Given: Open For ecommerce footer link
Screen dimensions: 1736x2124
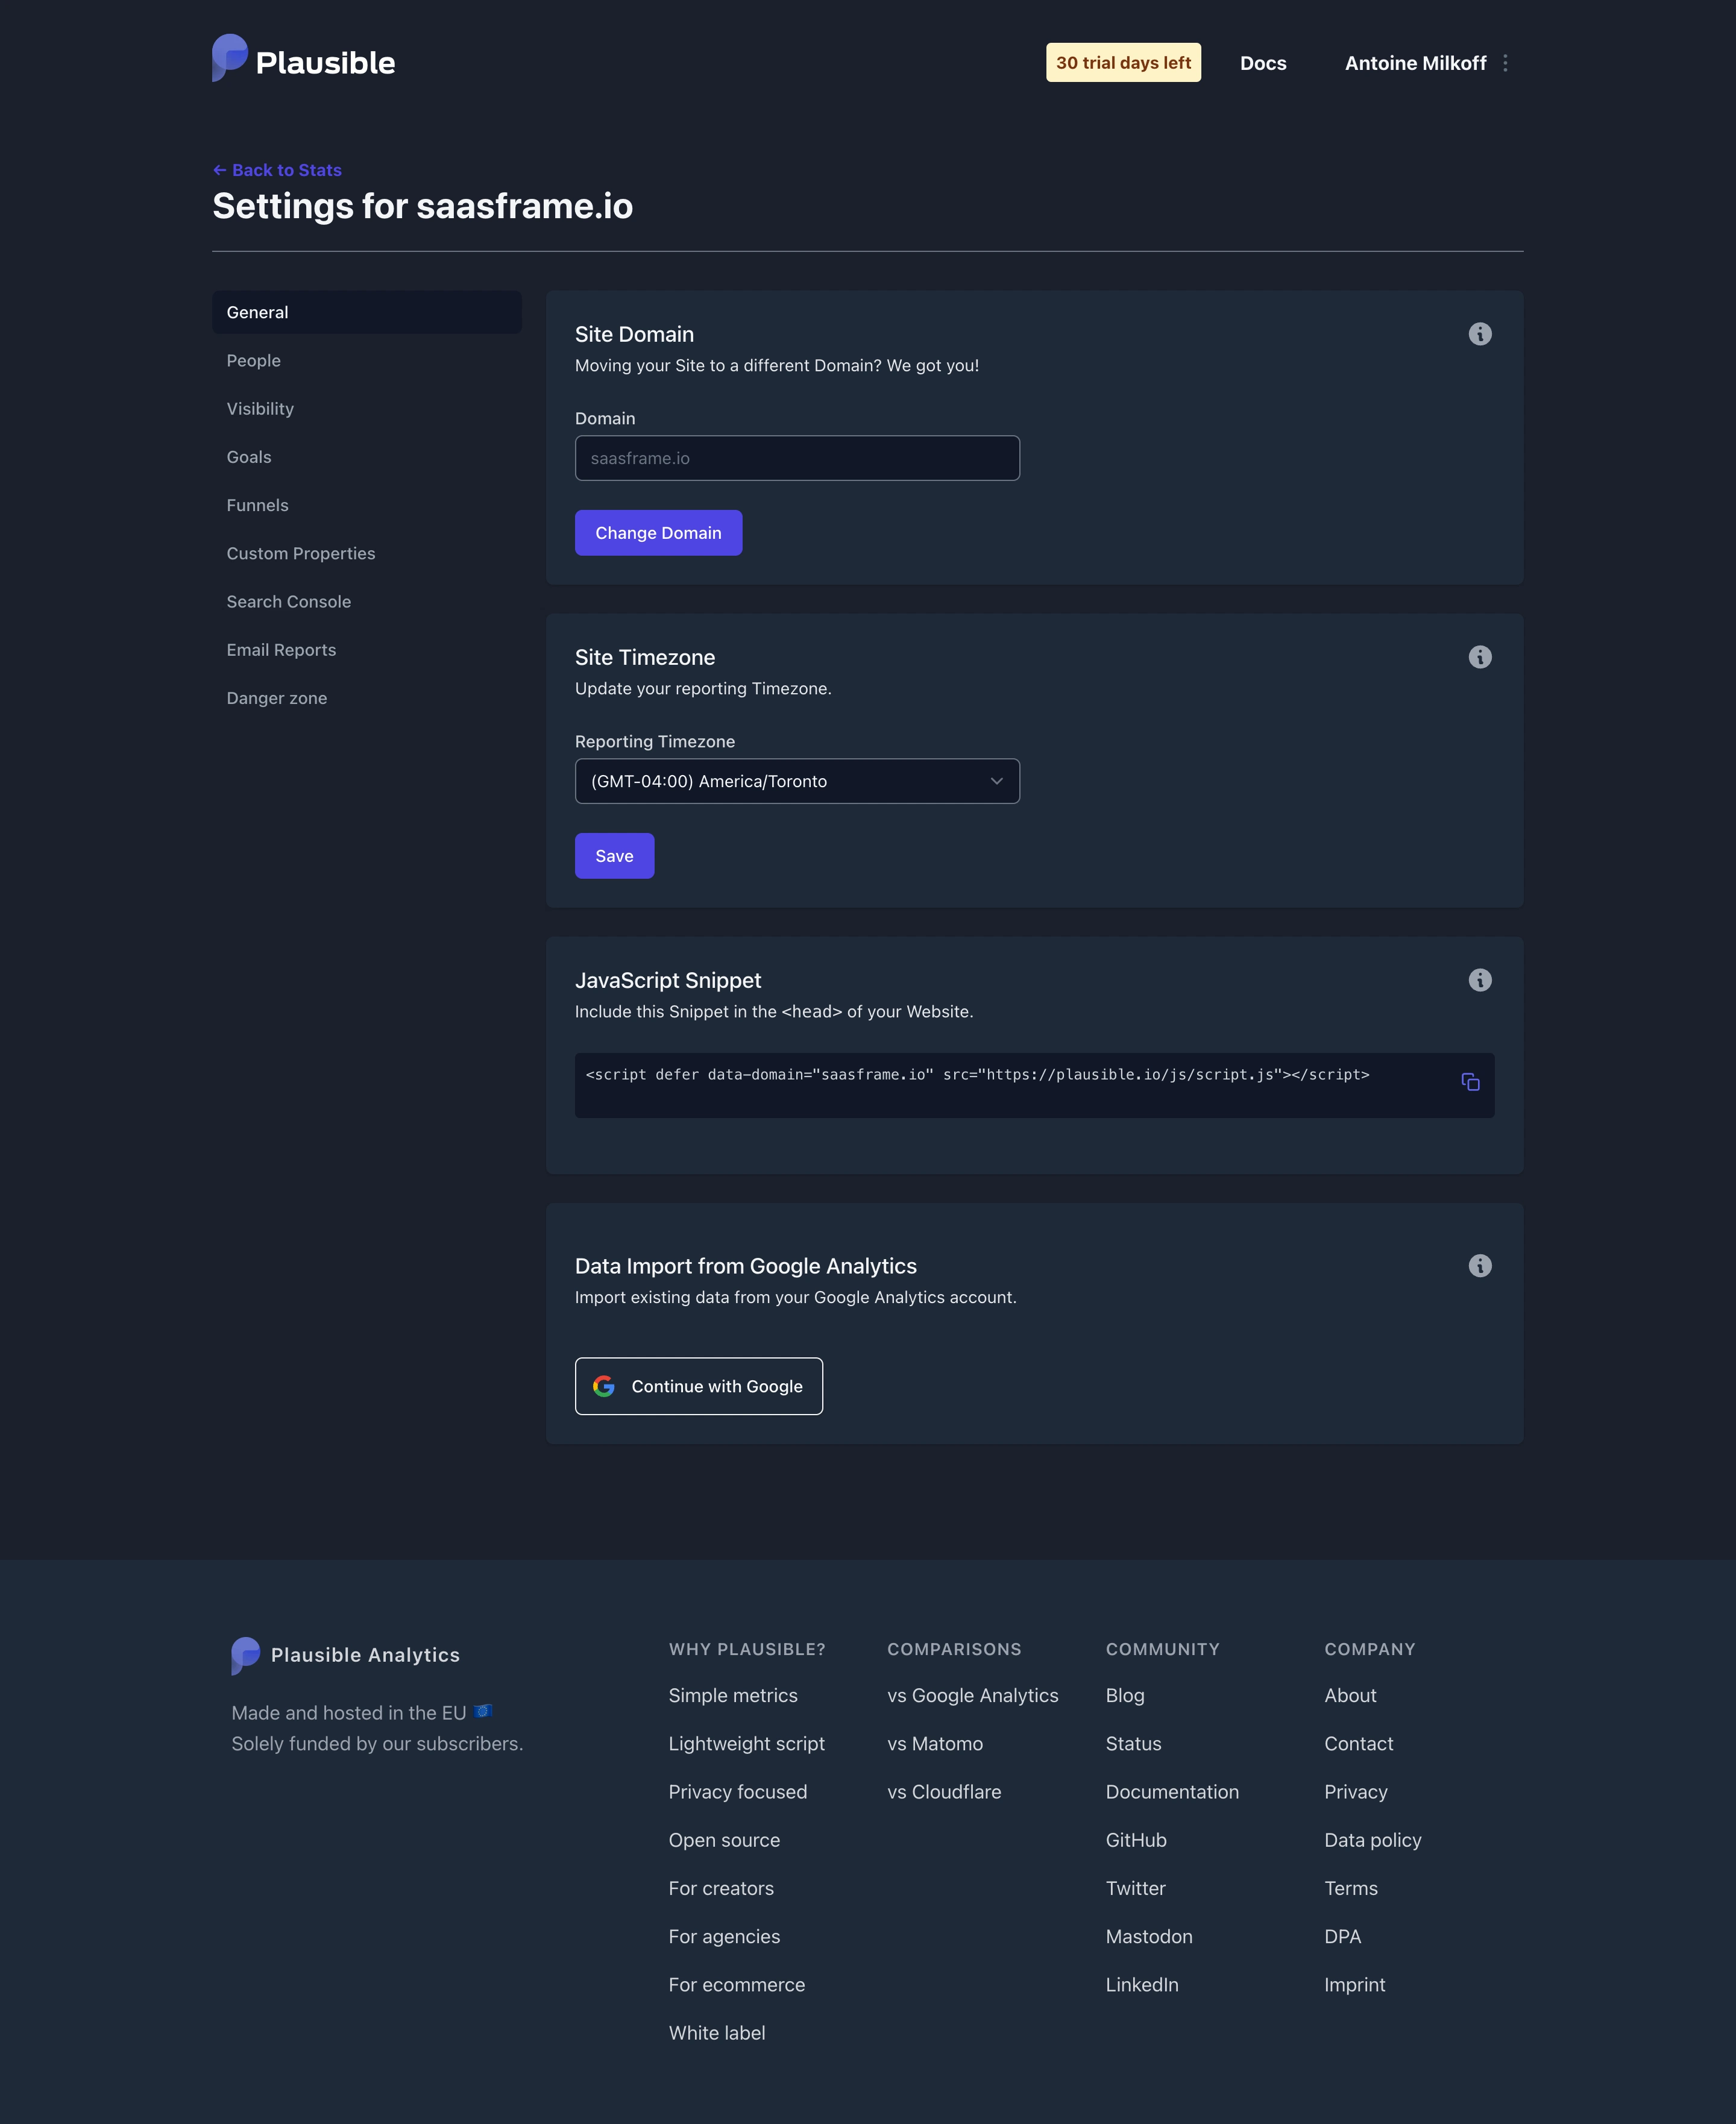Looking at the screenshot, I should pyautogui.click(x=736, y=1985).
